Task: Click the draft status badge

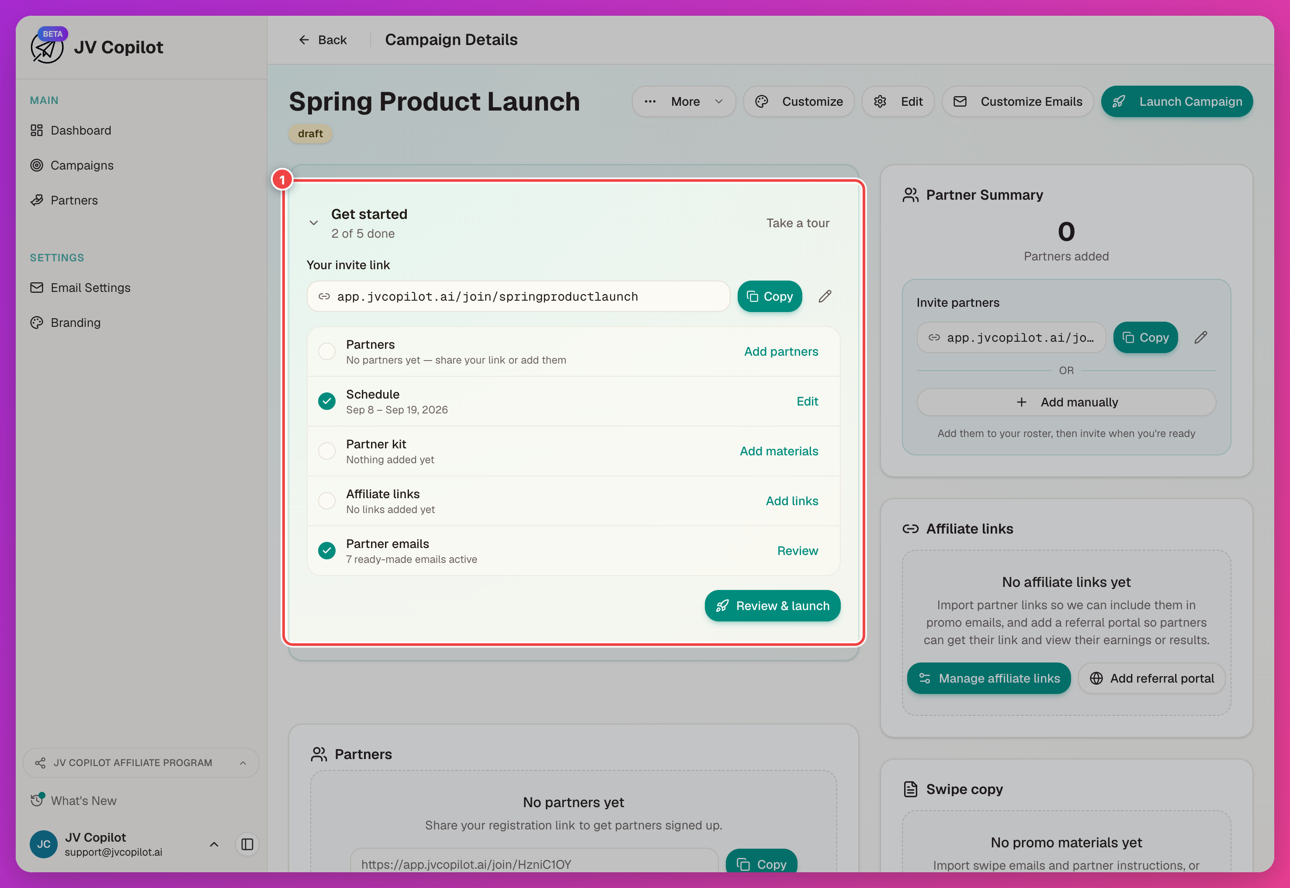Action: coord(310,134)
